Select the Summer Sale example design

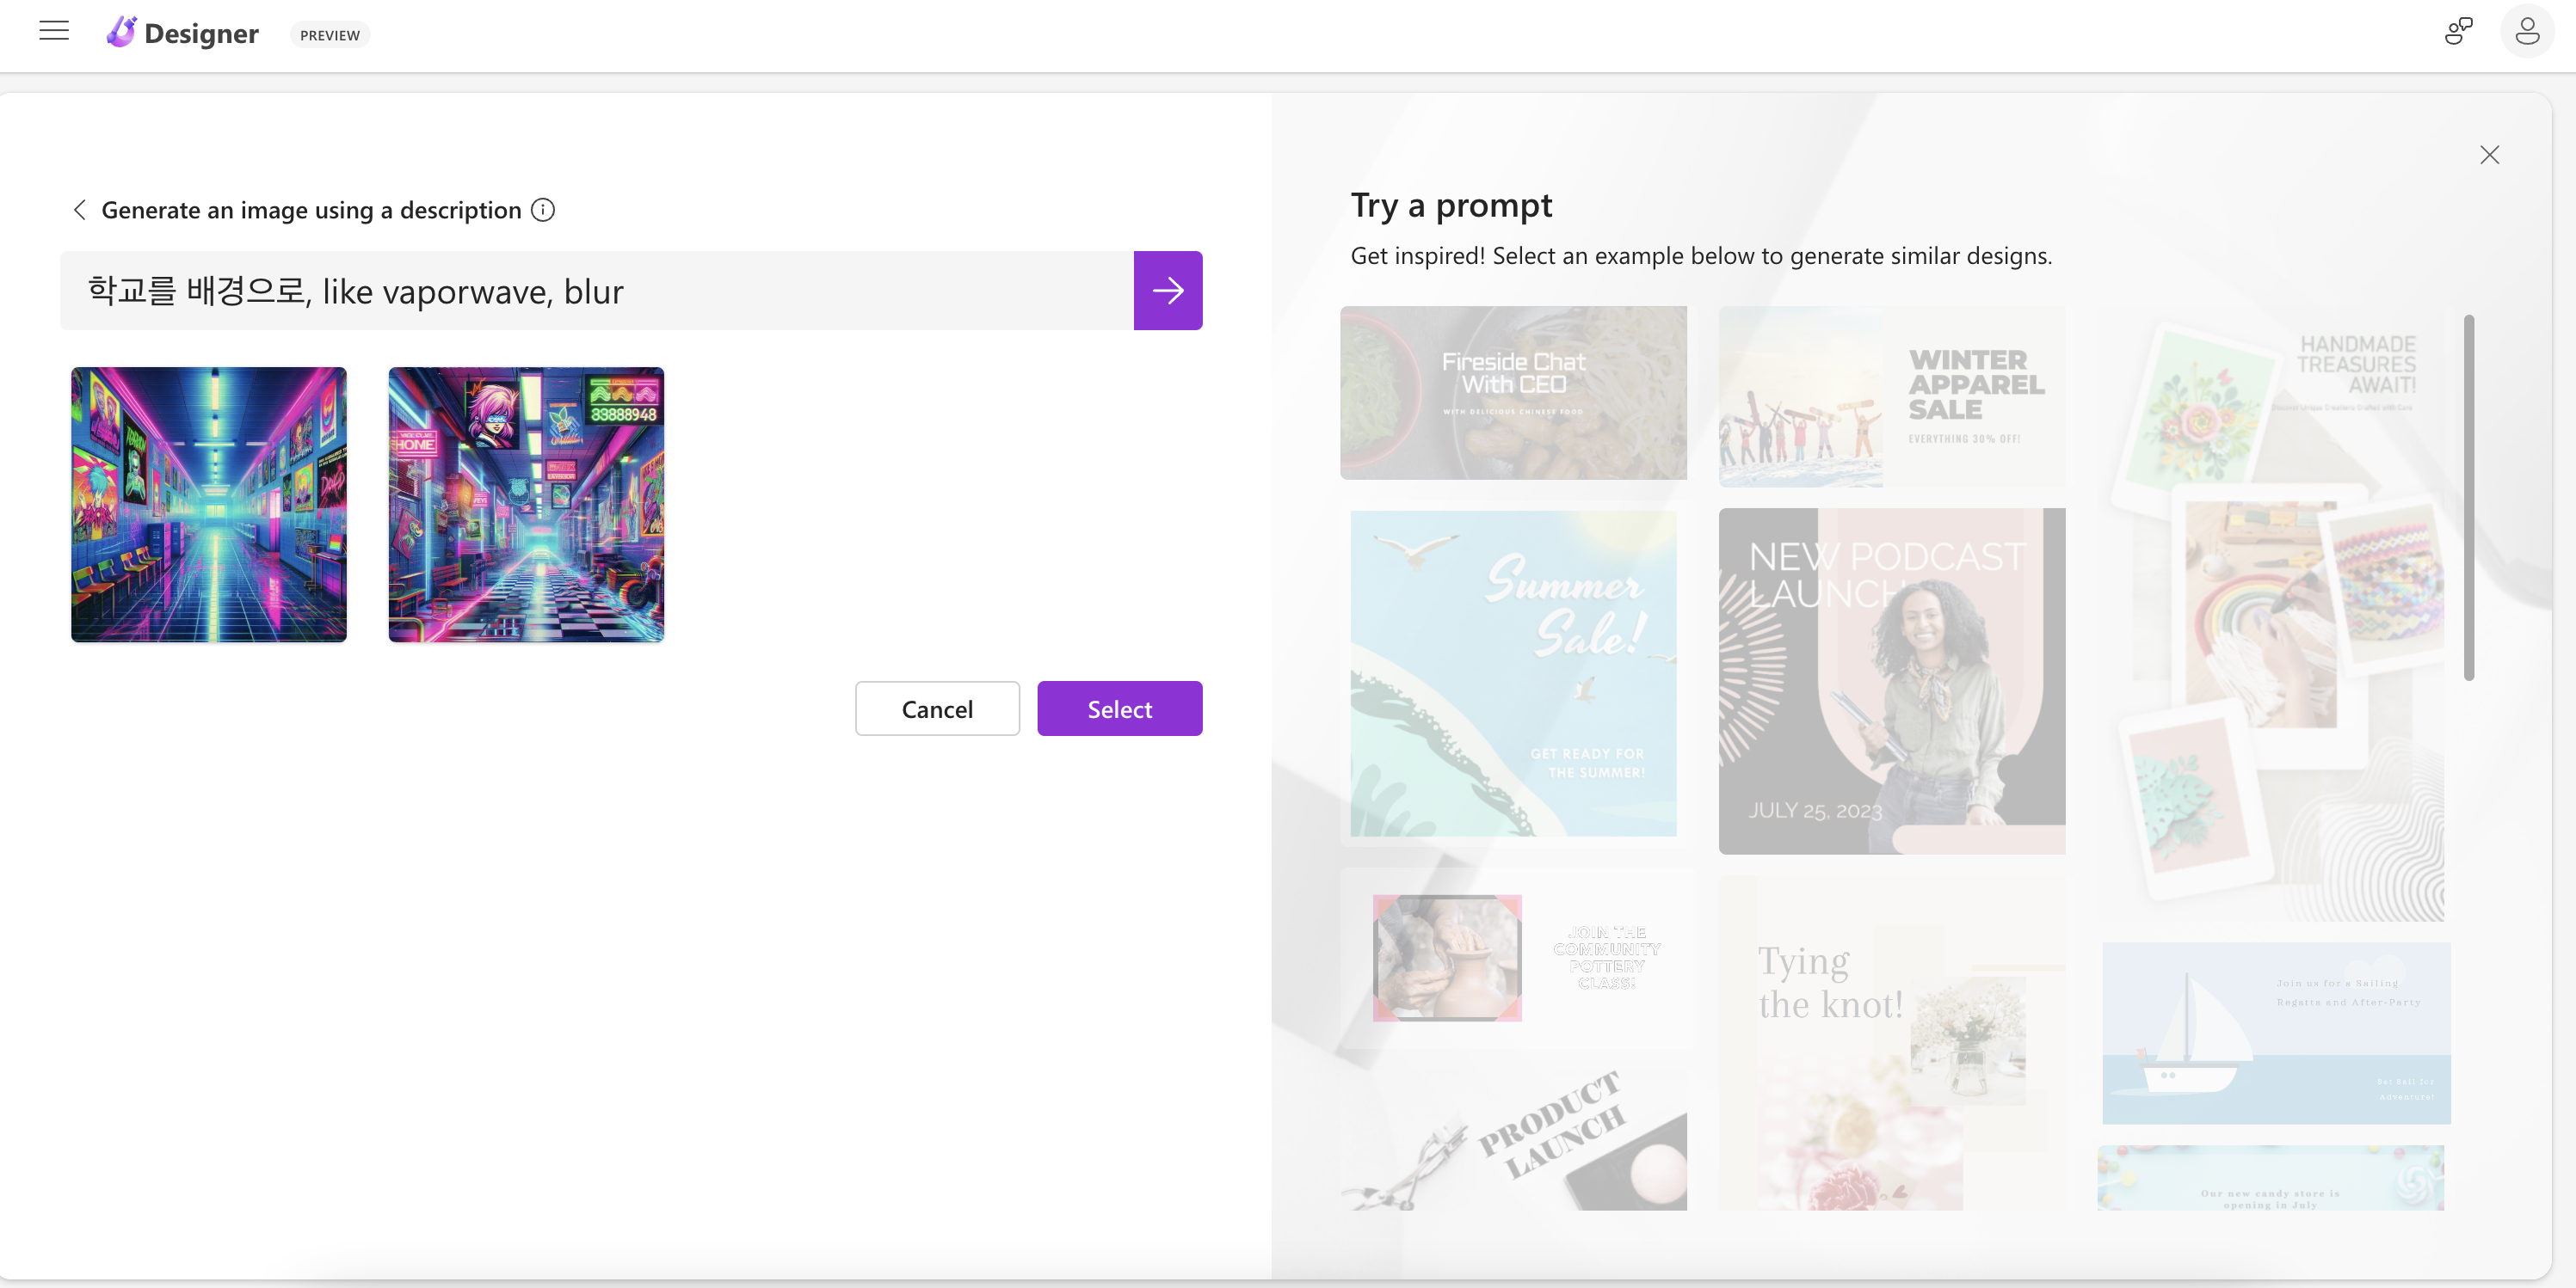pos(1513,673)
